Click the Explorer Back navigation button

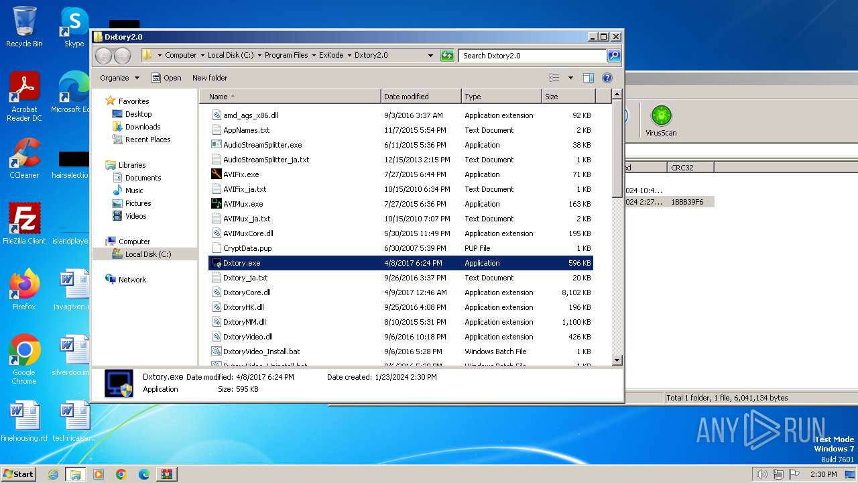(x=103, y=56)
